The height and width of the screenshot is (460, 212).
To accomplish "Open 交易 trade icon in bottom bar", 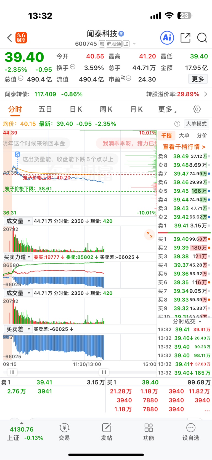I will coord(64,432).
